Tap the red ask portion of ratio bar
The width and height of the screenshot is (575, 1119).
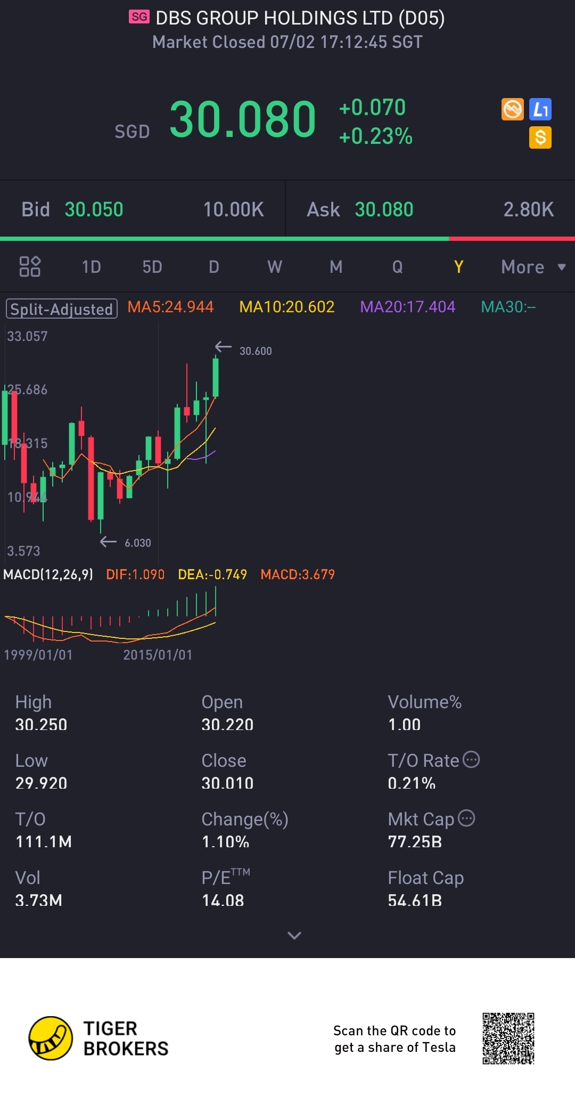[512, 239]
